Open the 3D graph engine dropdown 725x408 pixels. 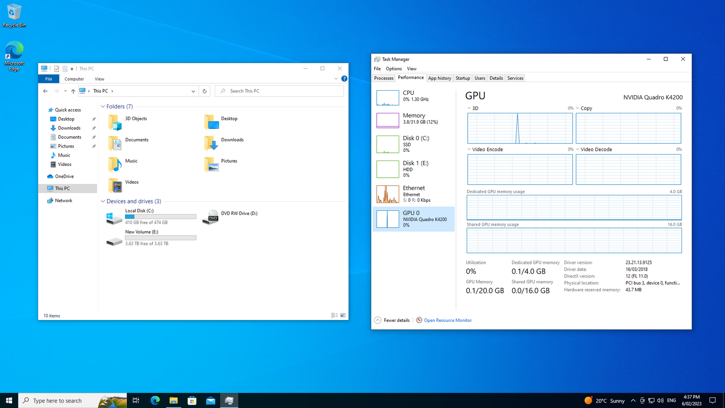pyautogui.click(x=469, y=108)
